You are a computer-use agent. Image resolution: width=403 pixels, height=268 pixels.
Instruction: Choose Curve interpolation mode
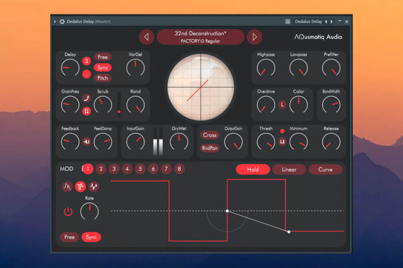[x=325, y=169]
